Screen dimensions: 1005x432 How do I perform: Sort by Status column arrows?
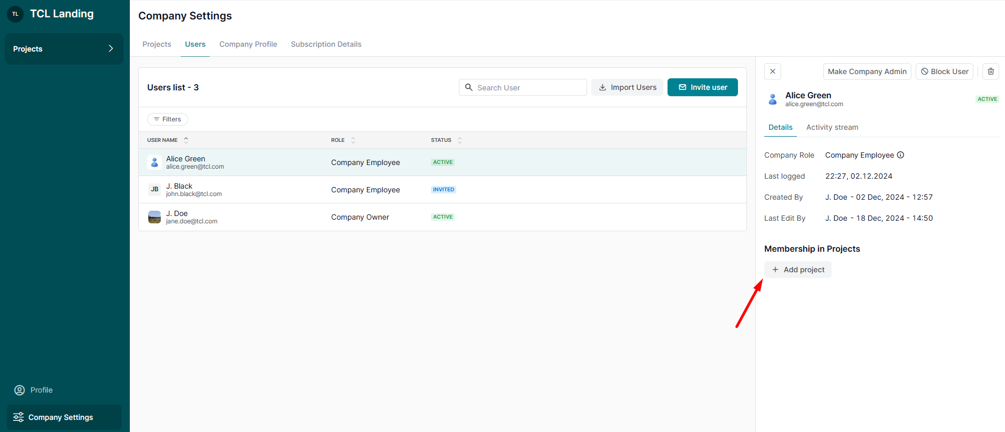click(460, 140)
